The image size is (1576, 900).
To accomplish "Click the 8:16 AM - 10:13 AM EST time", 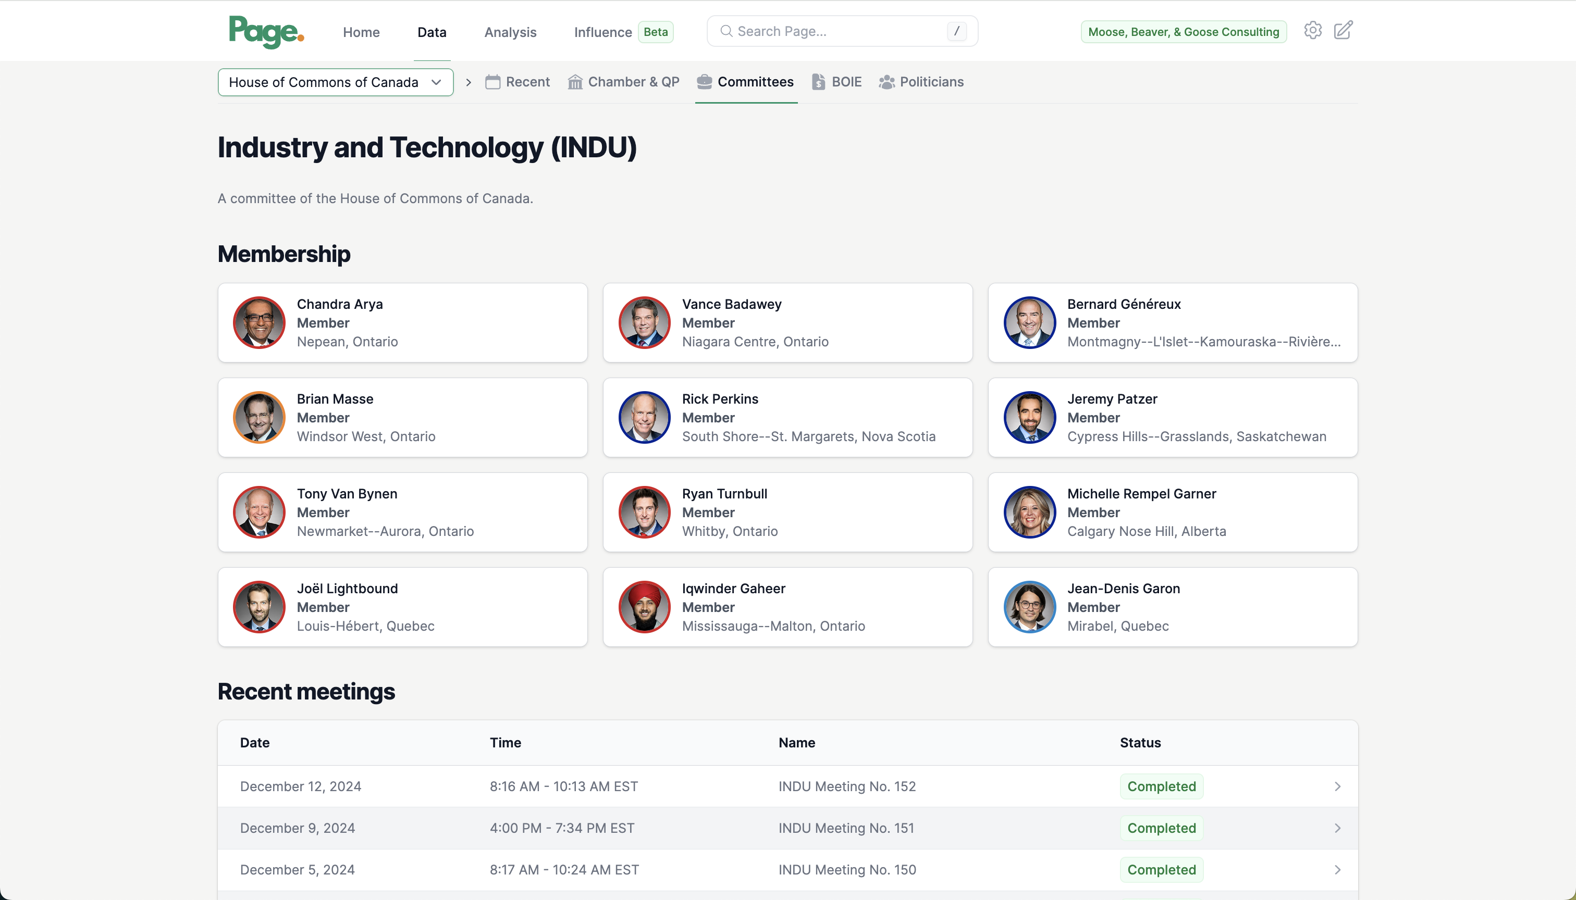I will [563, 786].
